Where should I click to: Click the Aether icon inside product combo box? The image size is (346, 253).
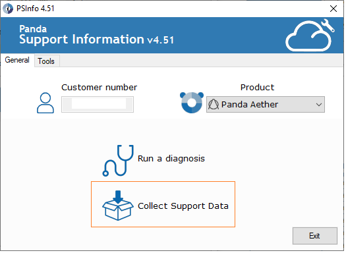click(x=214, y=105)
